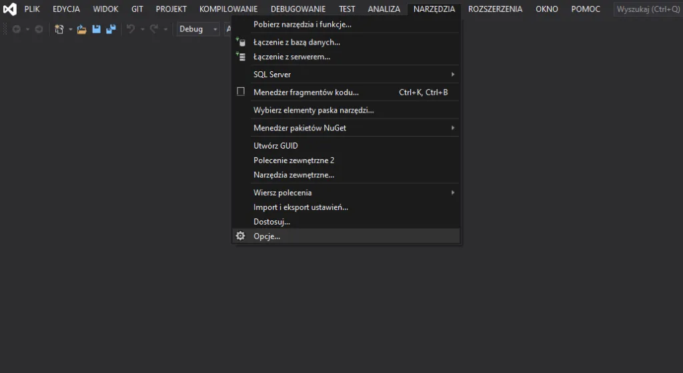This screenshot has height=373, width=683.
Task: Click the gear icon next to Opcje
Action: [x=241, y=236]
